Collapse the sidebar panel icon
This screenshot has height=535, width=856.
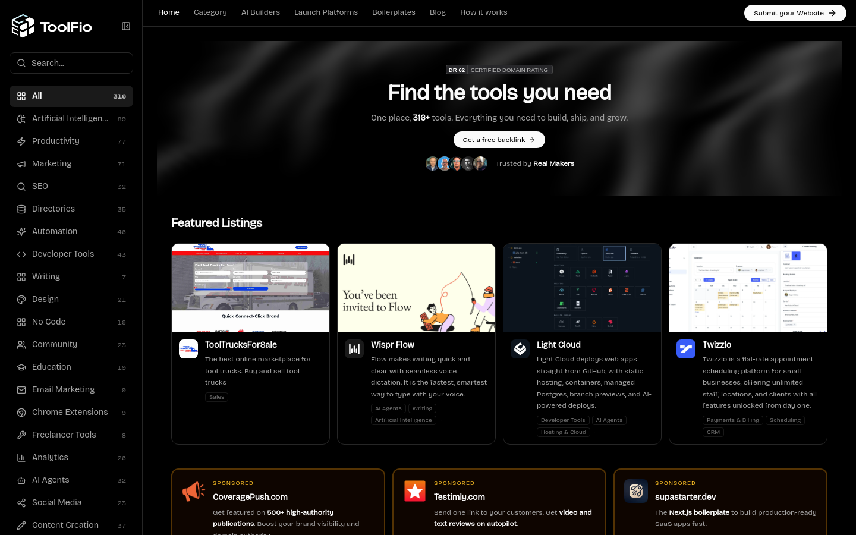(126, 26)
